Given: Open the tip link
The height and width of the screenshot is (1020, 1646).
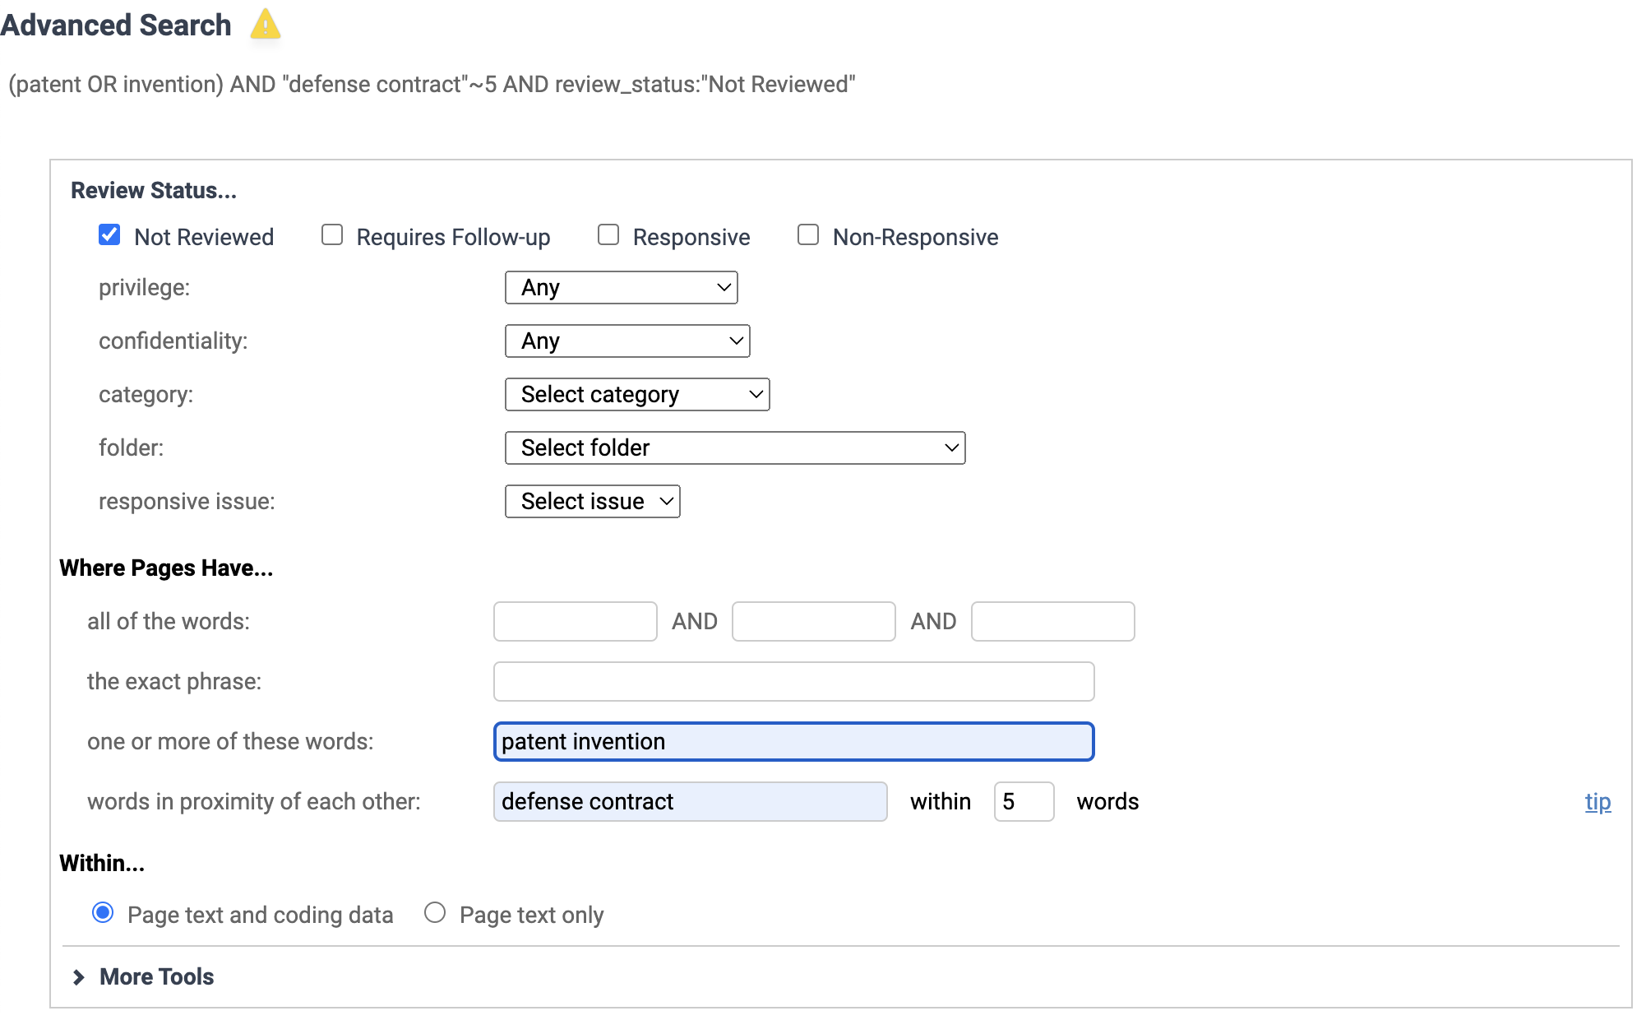Looking at the screenshot, I should (x=1597, y=801).
